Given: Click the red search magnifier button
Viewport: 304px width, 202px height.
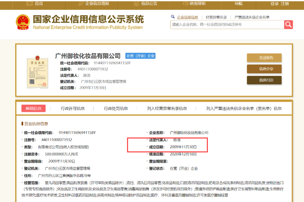Looking at the screenshot, I should point(288,25).
